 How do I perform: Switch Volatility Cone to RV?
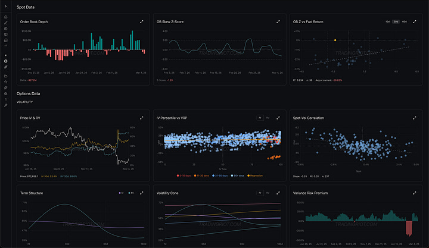[x=268, y=193]
